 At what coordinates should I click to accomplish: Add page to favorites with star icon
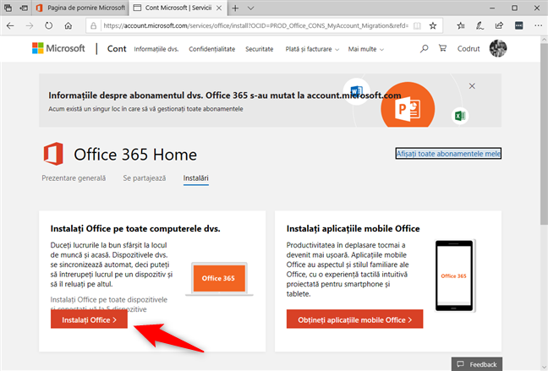coord(433,25)
